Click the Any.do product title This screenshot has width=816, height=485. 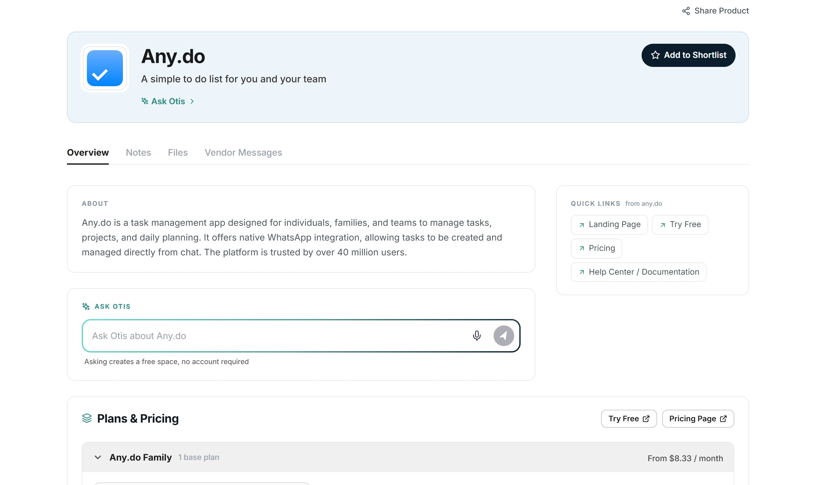173,56
